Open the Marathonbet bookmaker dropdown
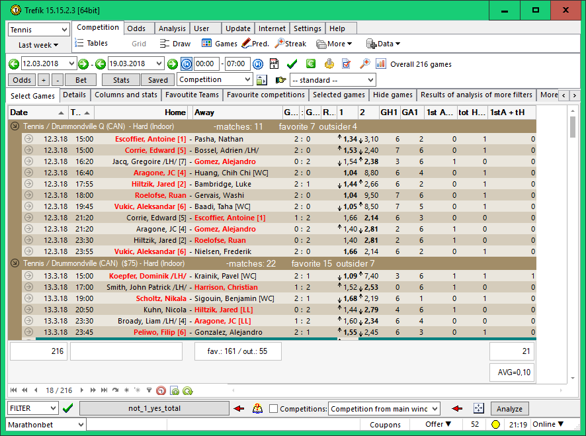This screenshot has height=436, width=586. coord(46,425)
